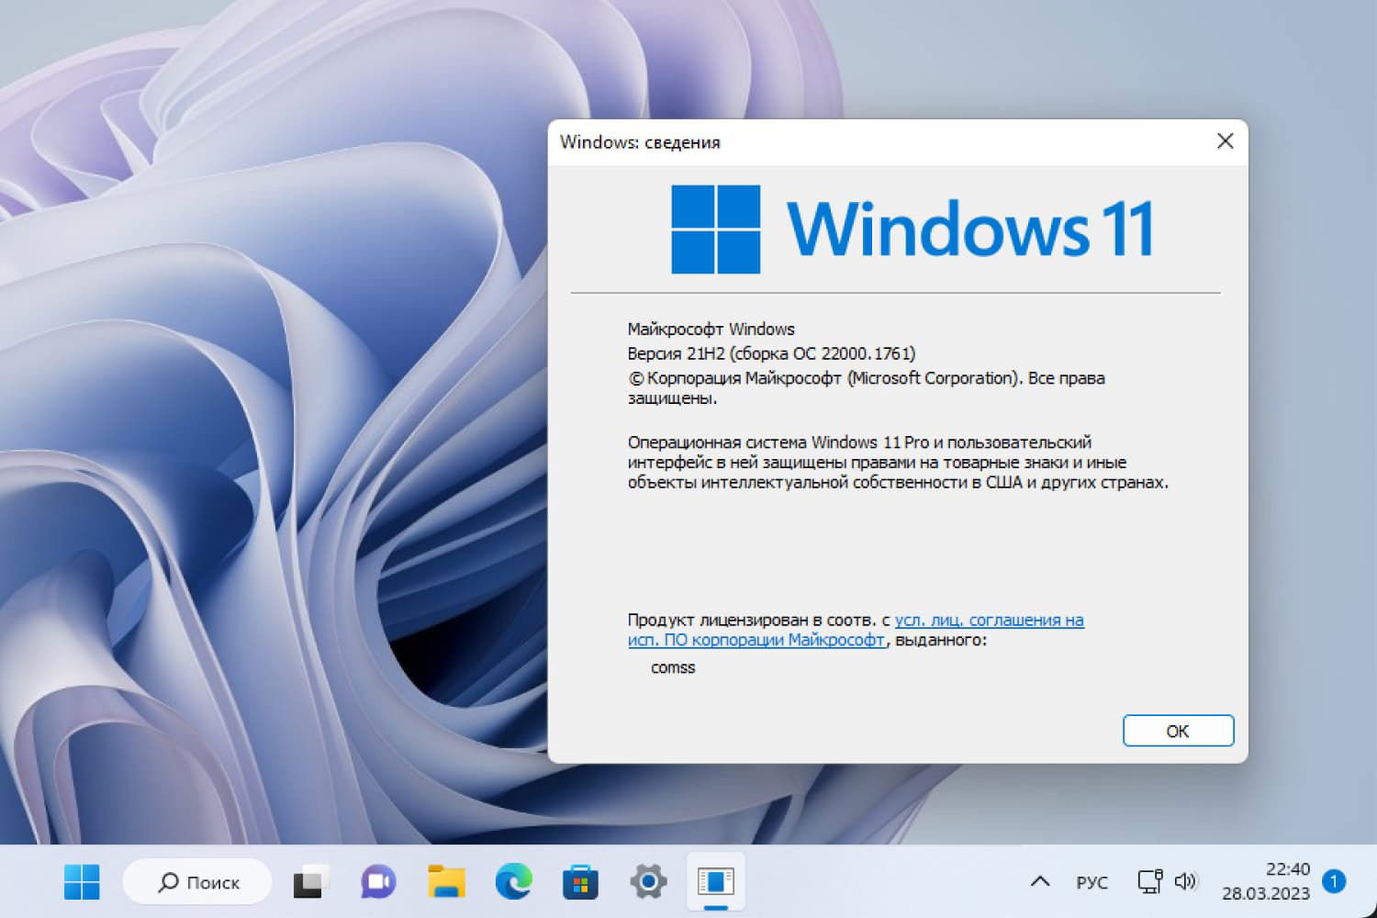Open Task View from the taskbar

[x=310, y=881]
